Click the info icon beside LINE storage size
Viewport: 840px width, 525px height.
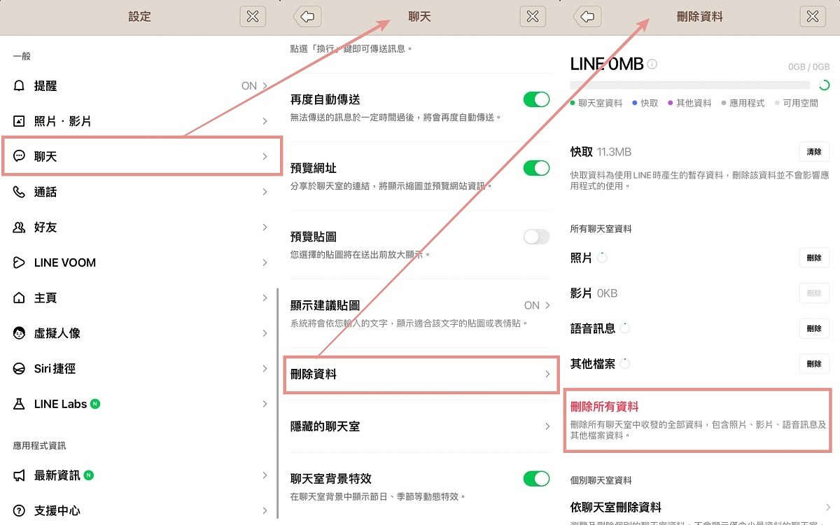(x=652, y=64)
